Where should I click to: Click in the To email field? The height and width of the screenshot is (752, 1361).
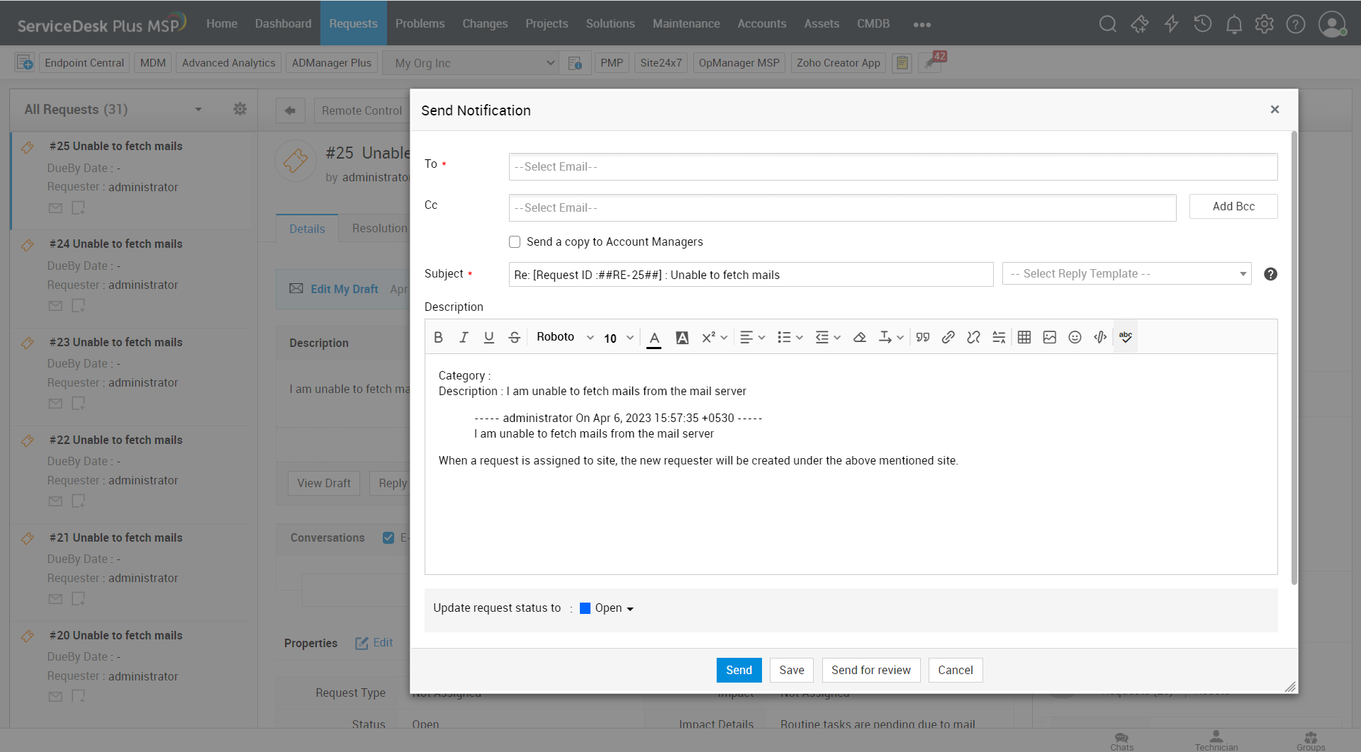click(x=893, y=166)
